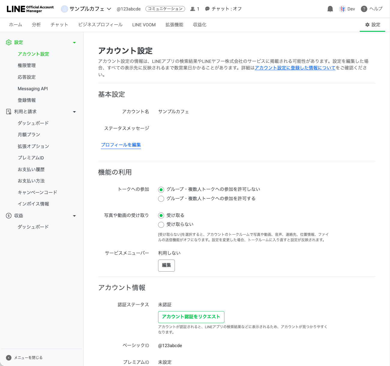
Task: Click the chat bubble status icon
Action: 207,9
